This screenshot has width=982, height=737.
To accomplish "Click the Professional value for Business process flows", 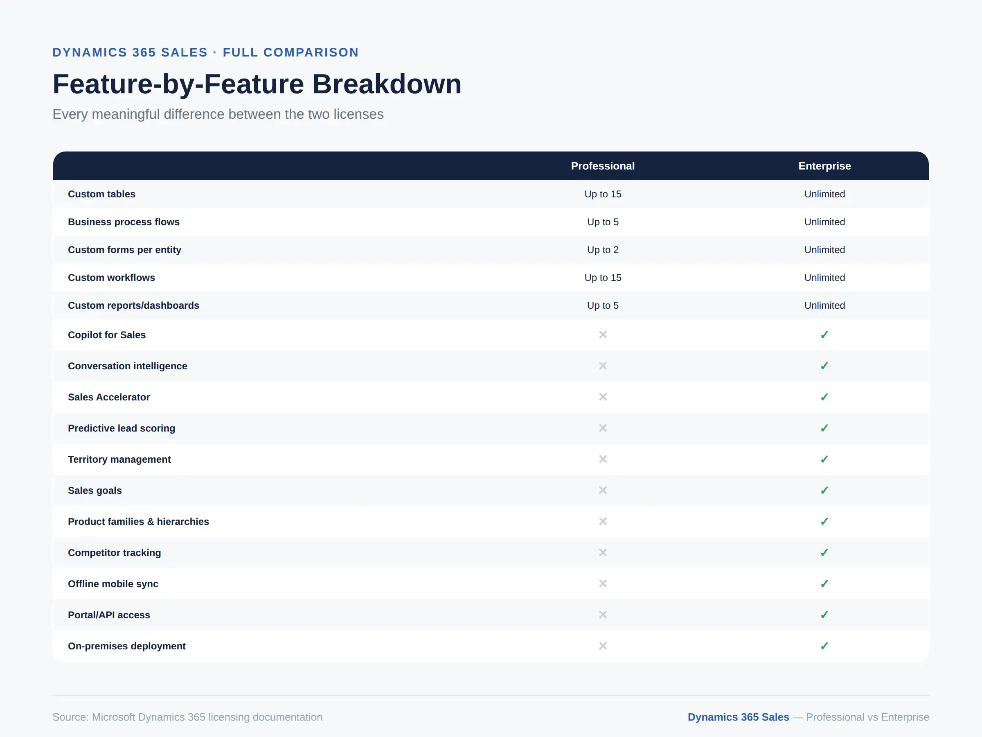I will [x=602, y=222].
